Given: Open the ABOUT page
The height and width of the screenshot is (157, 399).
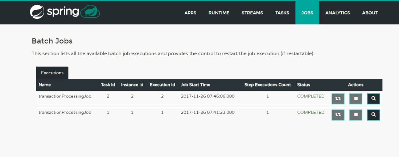Looking at the screenshot, I should (370, 13).
